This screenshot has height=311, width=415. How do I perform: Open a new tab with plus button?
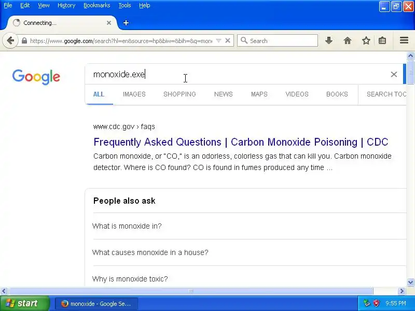(x=126, y=23)
